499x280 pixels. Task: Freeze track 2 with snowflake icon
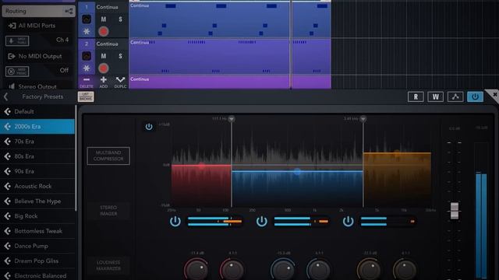pos(87,68)
